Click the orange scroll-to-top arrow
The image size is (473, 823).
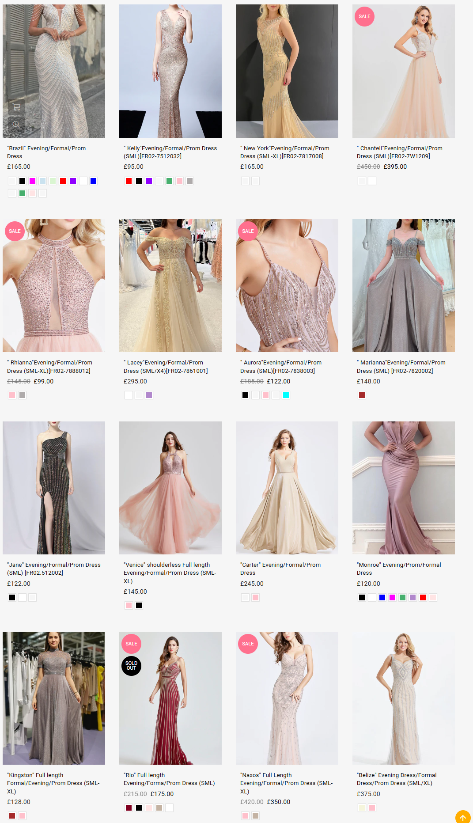pyautogui.click(x=463, y=817)
